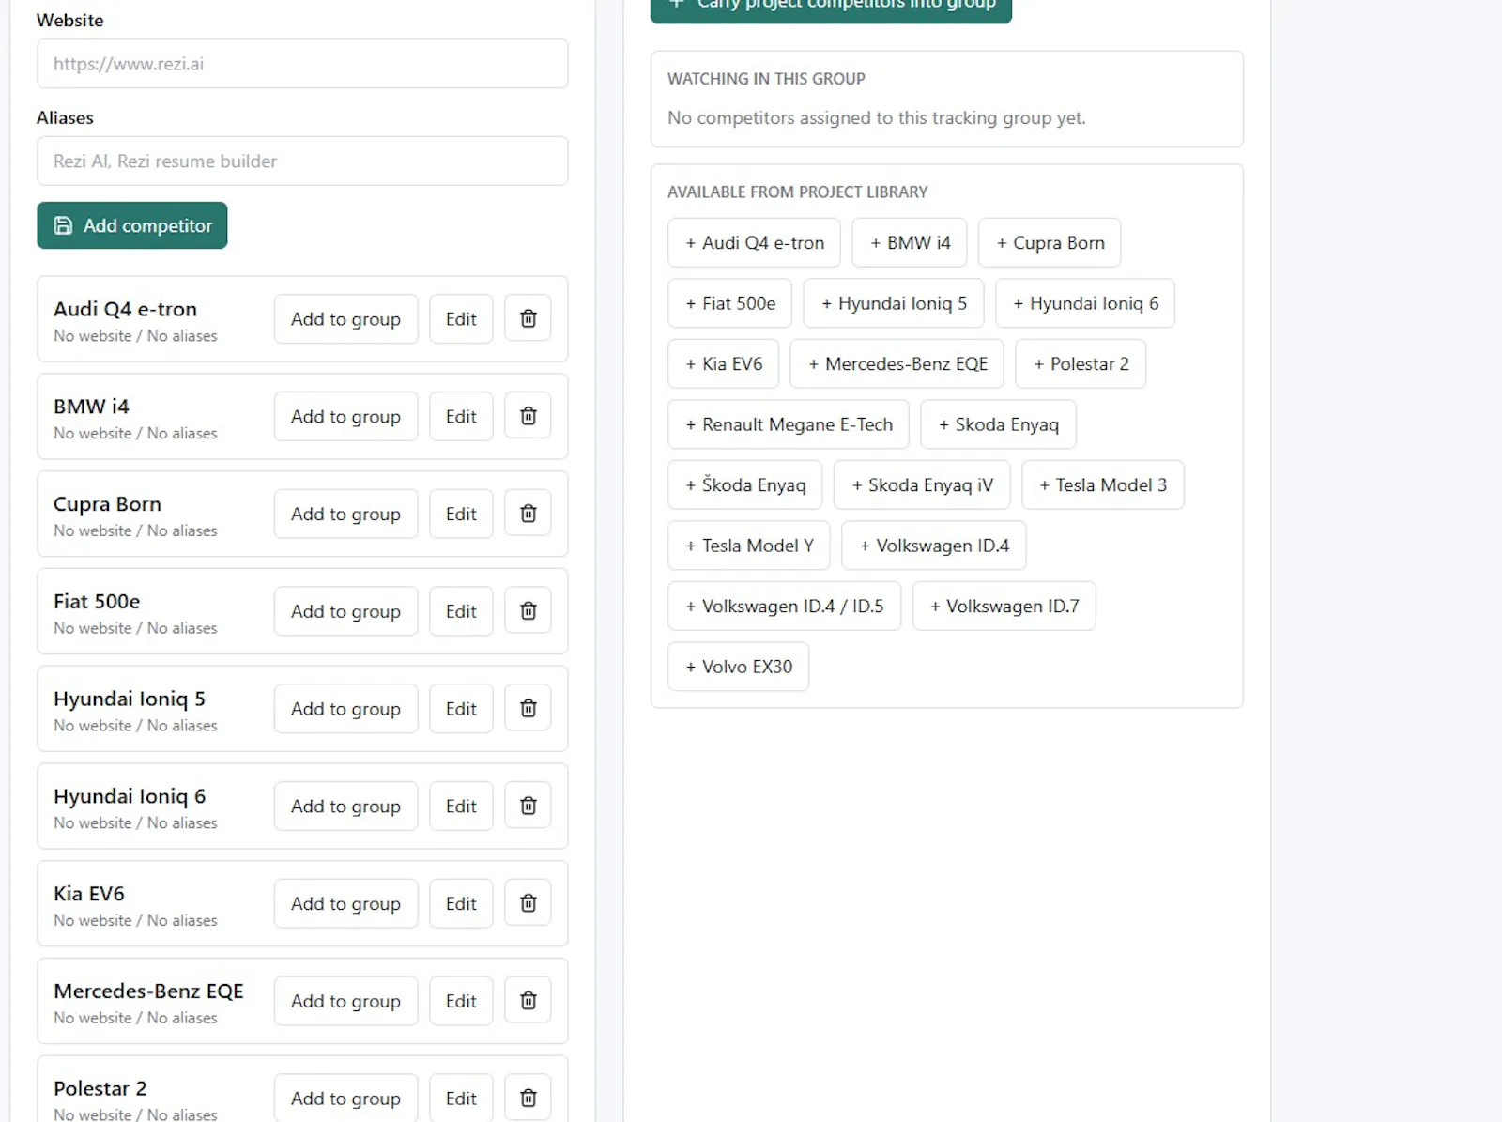Delete the Kia EV6 competitor

point(528,903)
